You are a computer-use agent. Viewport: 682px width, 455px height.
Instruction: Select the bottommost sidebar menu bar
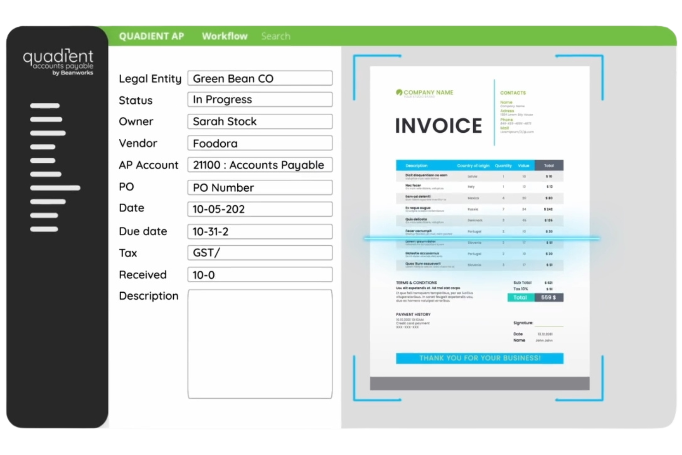[x=44, y=229]
